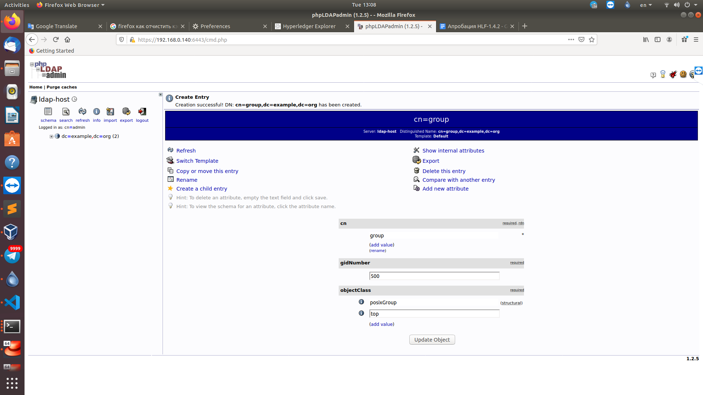Click the gidNumber input field
This screenshot has height=395, width=703.
click(x=434, y=276)
